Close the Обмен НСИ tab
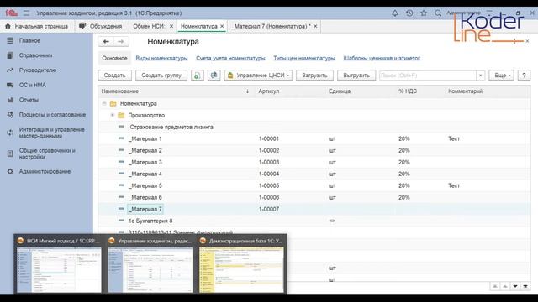The height and width of the screenshot is (302, 538). (171, 26)
